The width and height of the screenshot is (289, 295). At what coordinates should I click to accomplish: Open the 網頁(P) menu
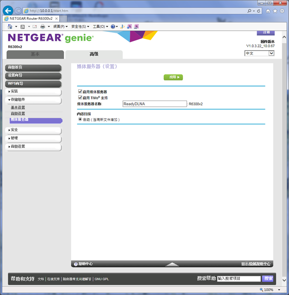click(61, 27)
